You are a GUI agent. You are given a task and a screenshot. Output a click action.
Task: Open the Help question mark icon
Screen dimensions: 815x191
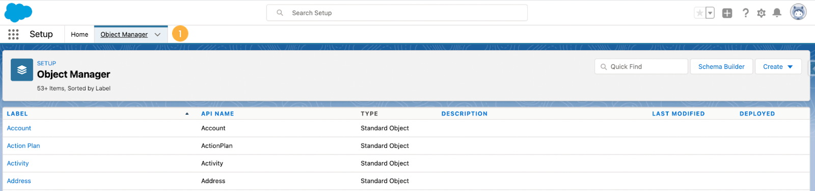(745, 13)
